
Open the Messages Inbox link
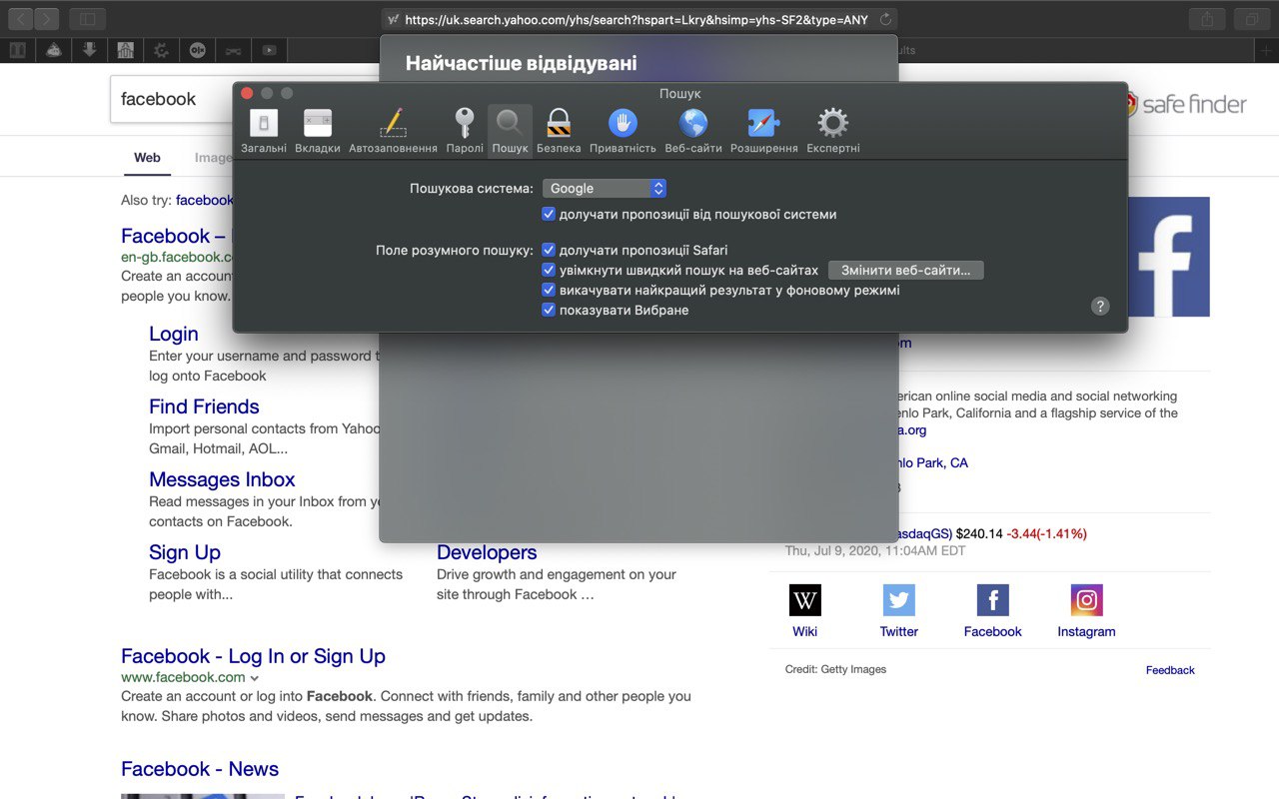[222, 479]
